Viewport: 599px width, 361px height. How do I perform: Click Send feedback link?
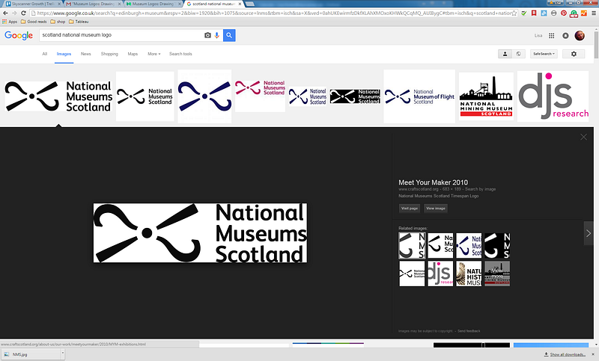pyautogui.click(x=469, y=331)
